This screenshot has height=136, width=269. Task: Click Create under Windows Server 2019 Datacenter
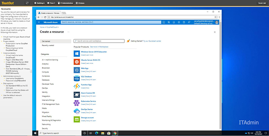pyautogui.click(x=83, y=55)
